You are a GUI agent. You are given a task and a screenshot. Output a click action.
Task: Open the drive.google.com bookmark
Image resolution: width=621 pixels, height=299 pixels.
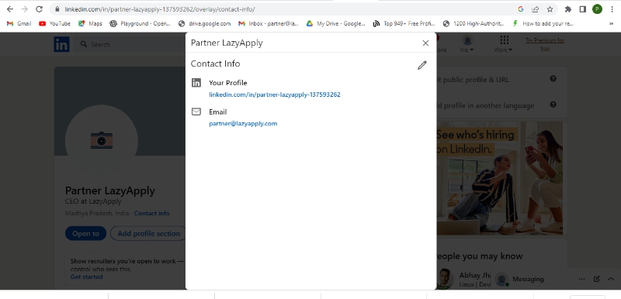204,23
